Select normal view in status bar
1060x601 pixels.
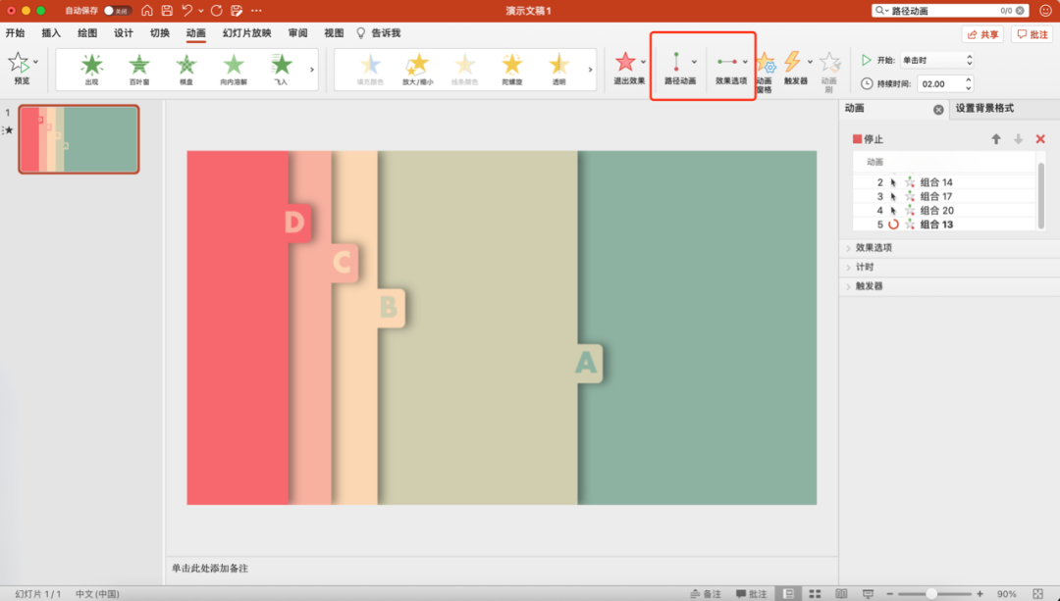(788, 593)
